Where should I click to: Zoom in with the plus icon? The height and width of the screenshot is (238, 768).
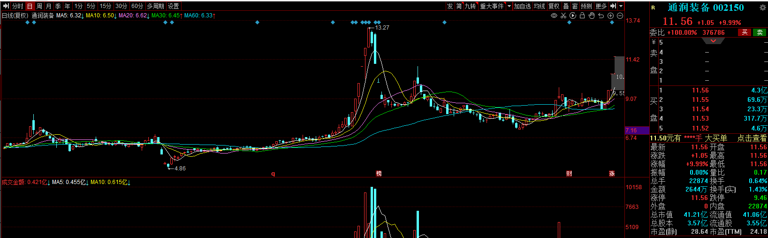point(610,15)
